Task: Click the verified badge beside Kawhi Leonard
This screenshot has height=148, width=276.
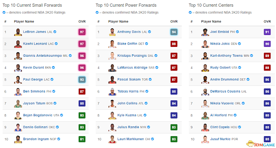Action: point(56,44)
